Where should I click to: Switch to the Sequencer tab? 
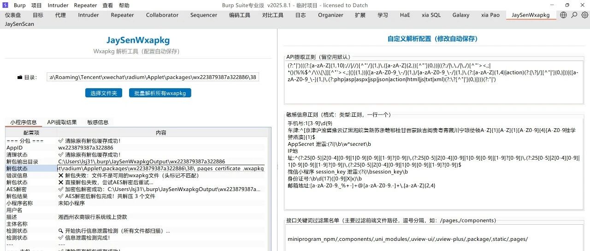[204, 15]
